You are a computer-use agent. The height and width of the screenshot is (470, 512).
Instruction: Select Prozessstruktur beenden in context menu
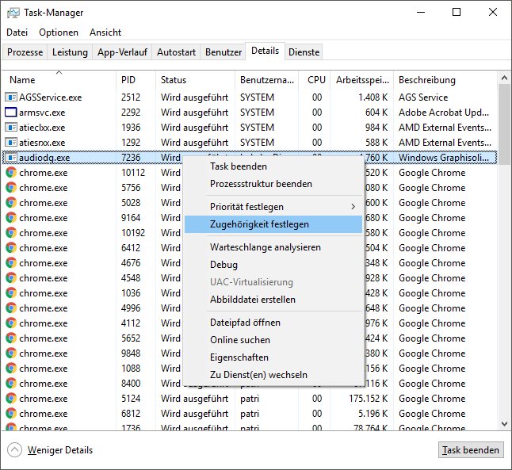pyautogui.click(x=273, y=184)
